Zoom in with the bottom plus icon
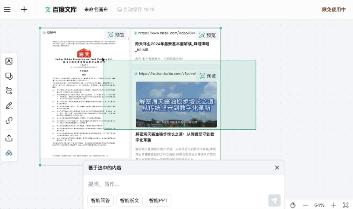353x209 pixels. click(x=334, y=205)
